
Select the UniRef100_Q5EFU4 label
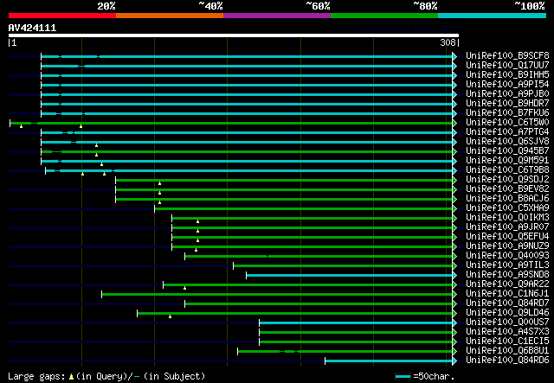click(507, 237)
